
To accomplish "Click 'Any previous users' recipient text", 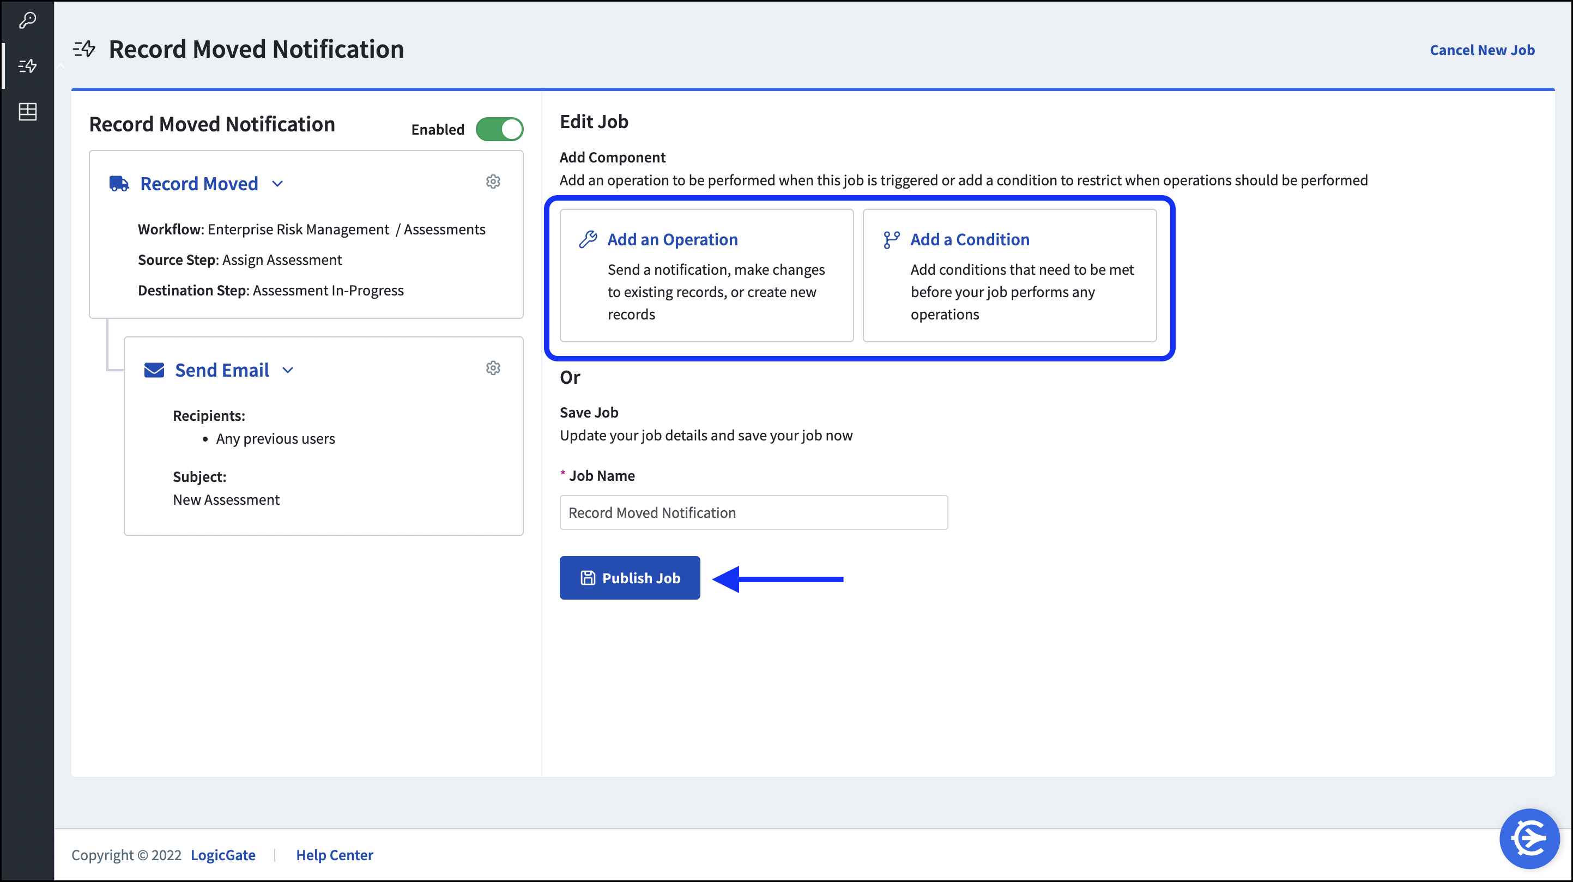I will click(x=275, y=439).
